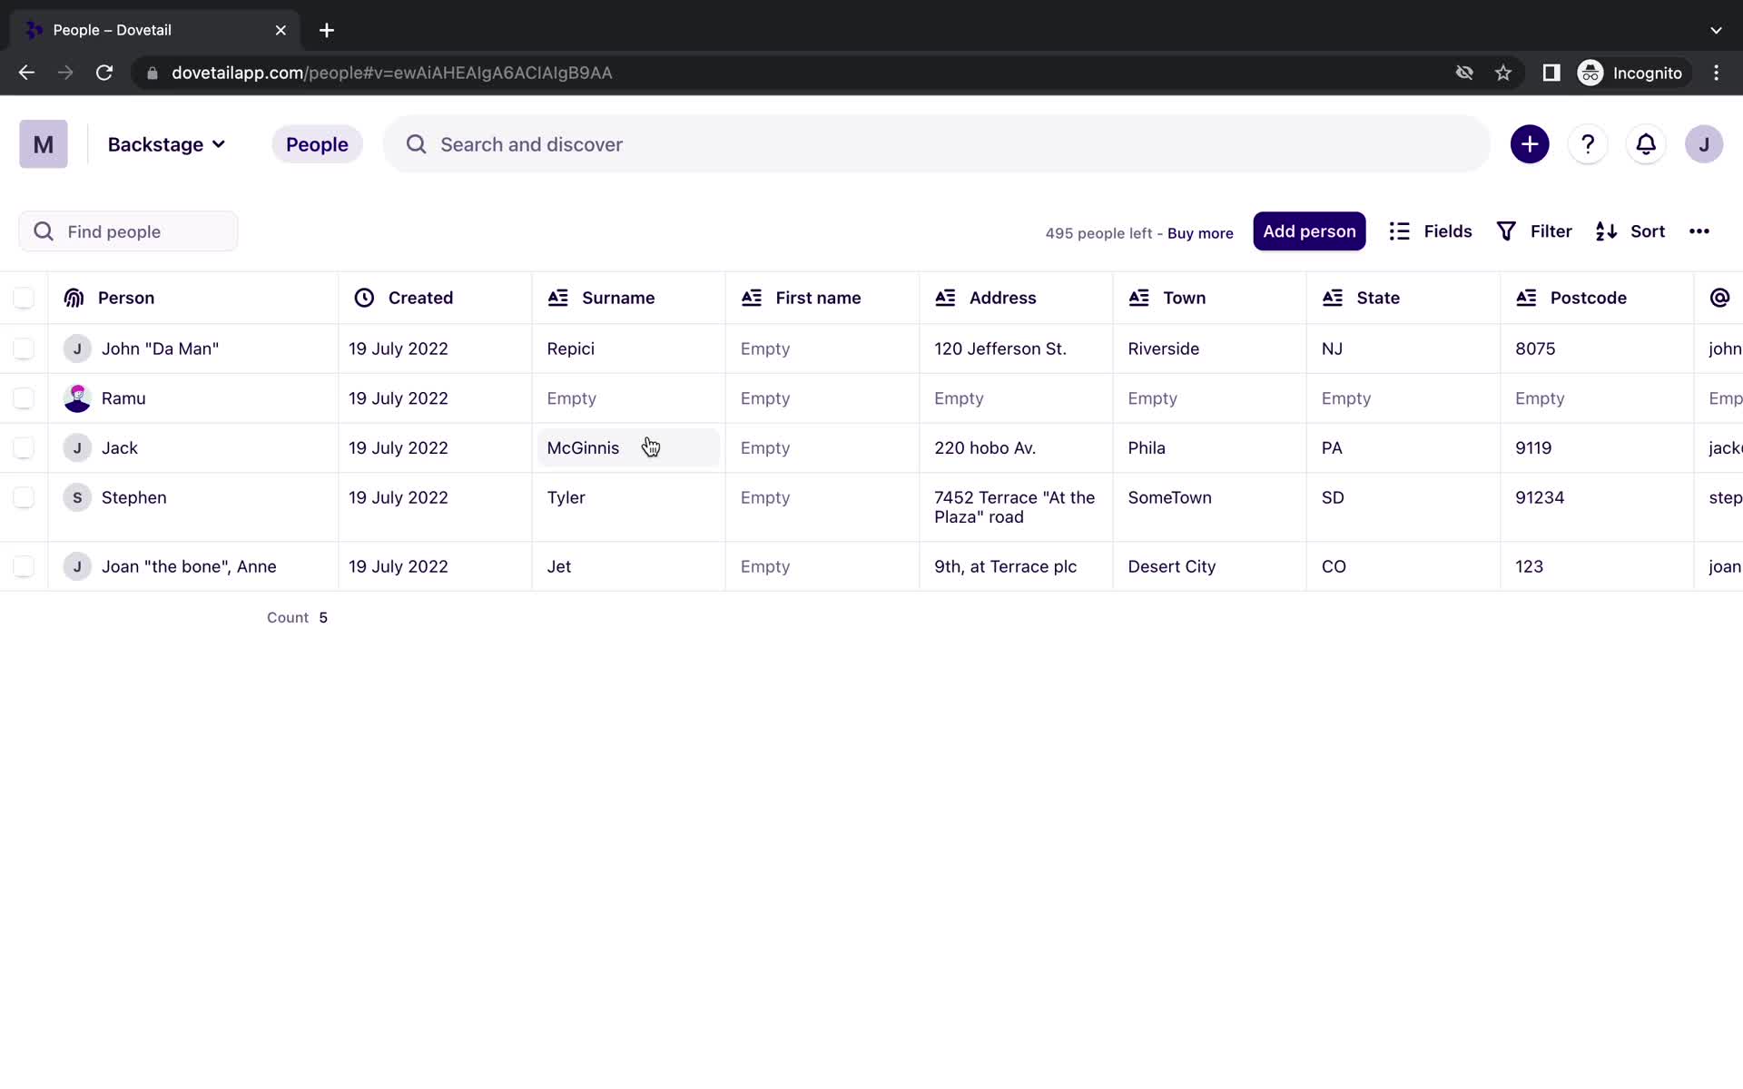The height and width of the screenshot is (1089, 1743).
Task: Open the Surname column header menu
Action: pos(617,298)
